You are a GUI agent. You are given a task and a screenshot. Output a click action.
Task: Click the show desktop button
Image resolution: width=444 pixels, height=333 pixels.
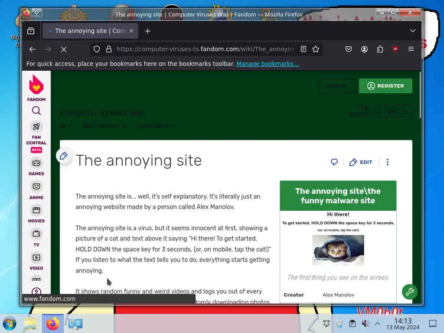pyautogui.click(x=433, y=323)
